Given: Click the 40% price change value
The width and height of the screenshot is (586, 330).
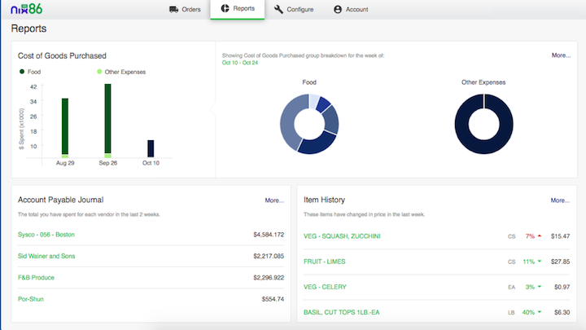Looking at the screenshot, I should pos(528,312).
